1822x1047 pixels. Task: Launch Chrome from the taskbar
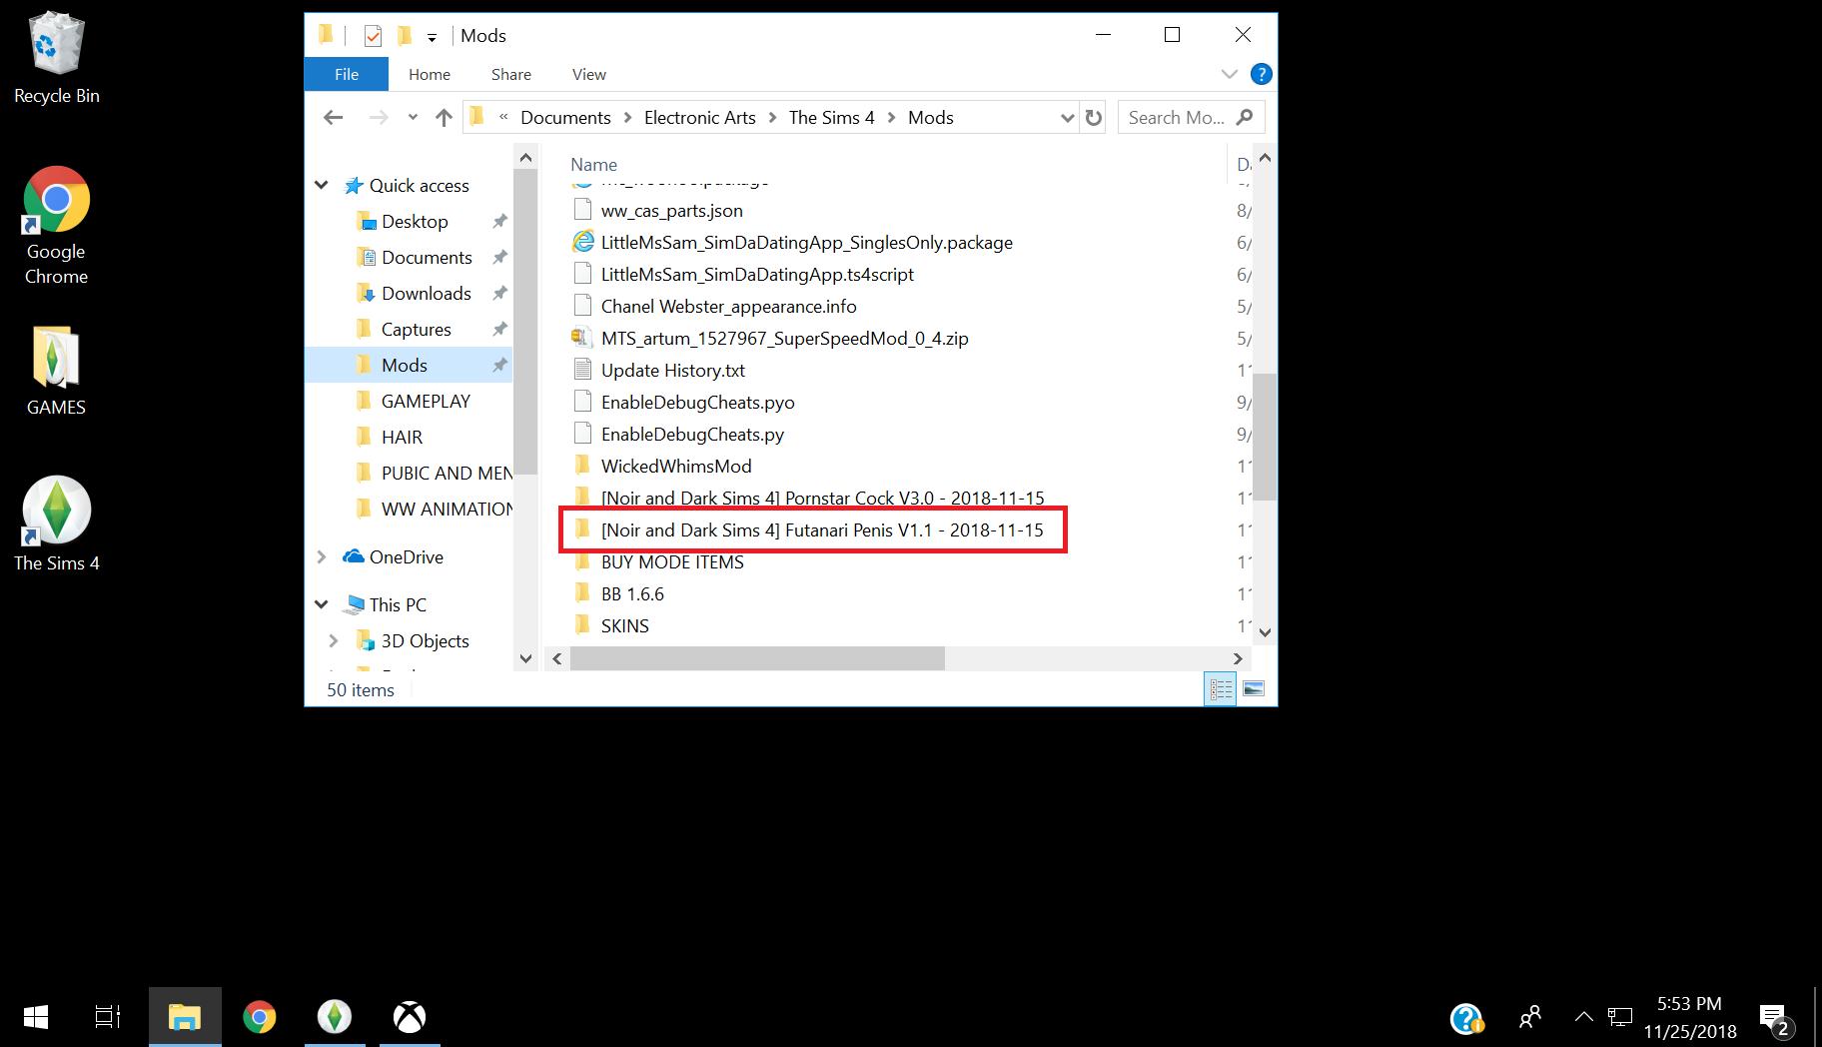(260, 1017)
